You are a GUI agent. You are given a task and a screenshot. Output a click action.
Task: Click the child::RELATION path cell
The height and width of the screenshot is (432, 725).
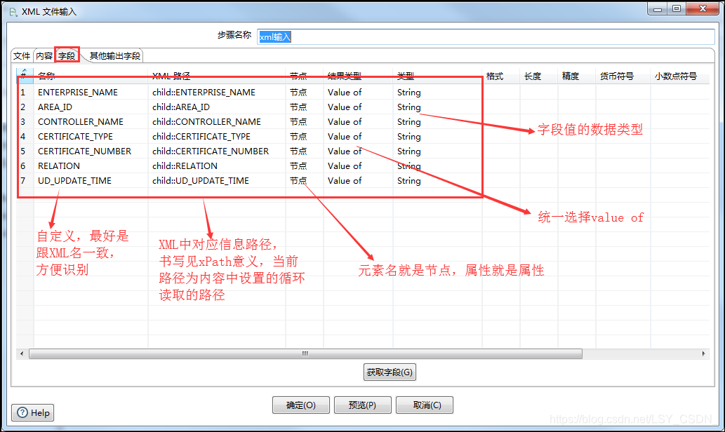coord(217,166)
